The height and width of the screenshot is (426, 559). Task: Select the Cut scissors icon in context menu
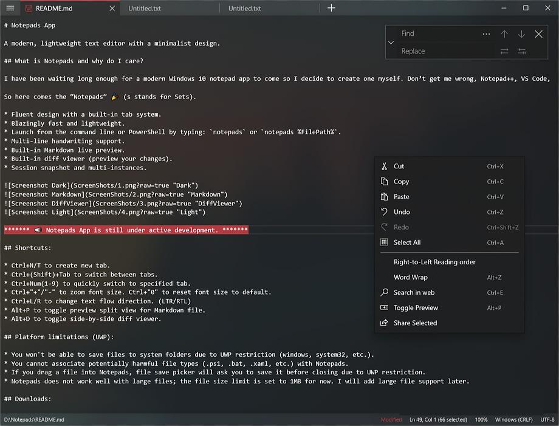384,166
